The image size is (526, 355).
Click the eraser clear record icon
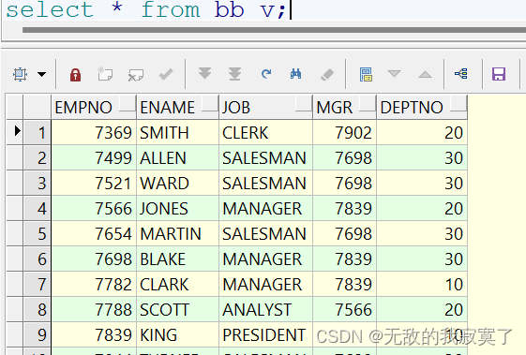pyautogui.click(x=327, y=74)
